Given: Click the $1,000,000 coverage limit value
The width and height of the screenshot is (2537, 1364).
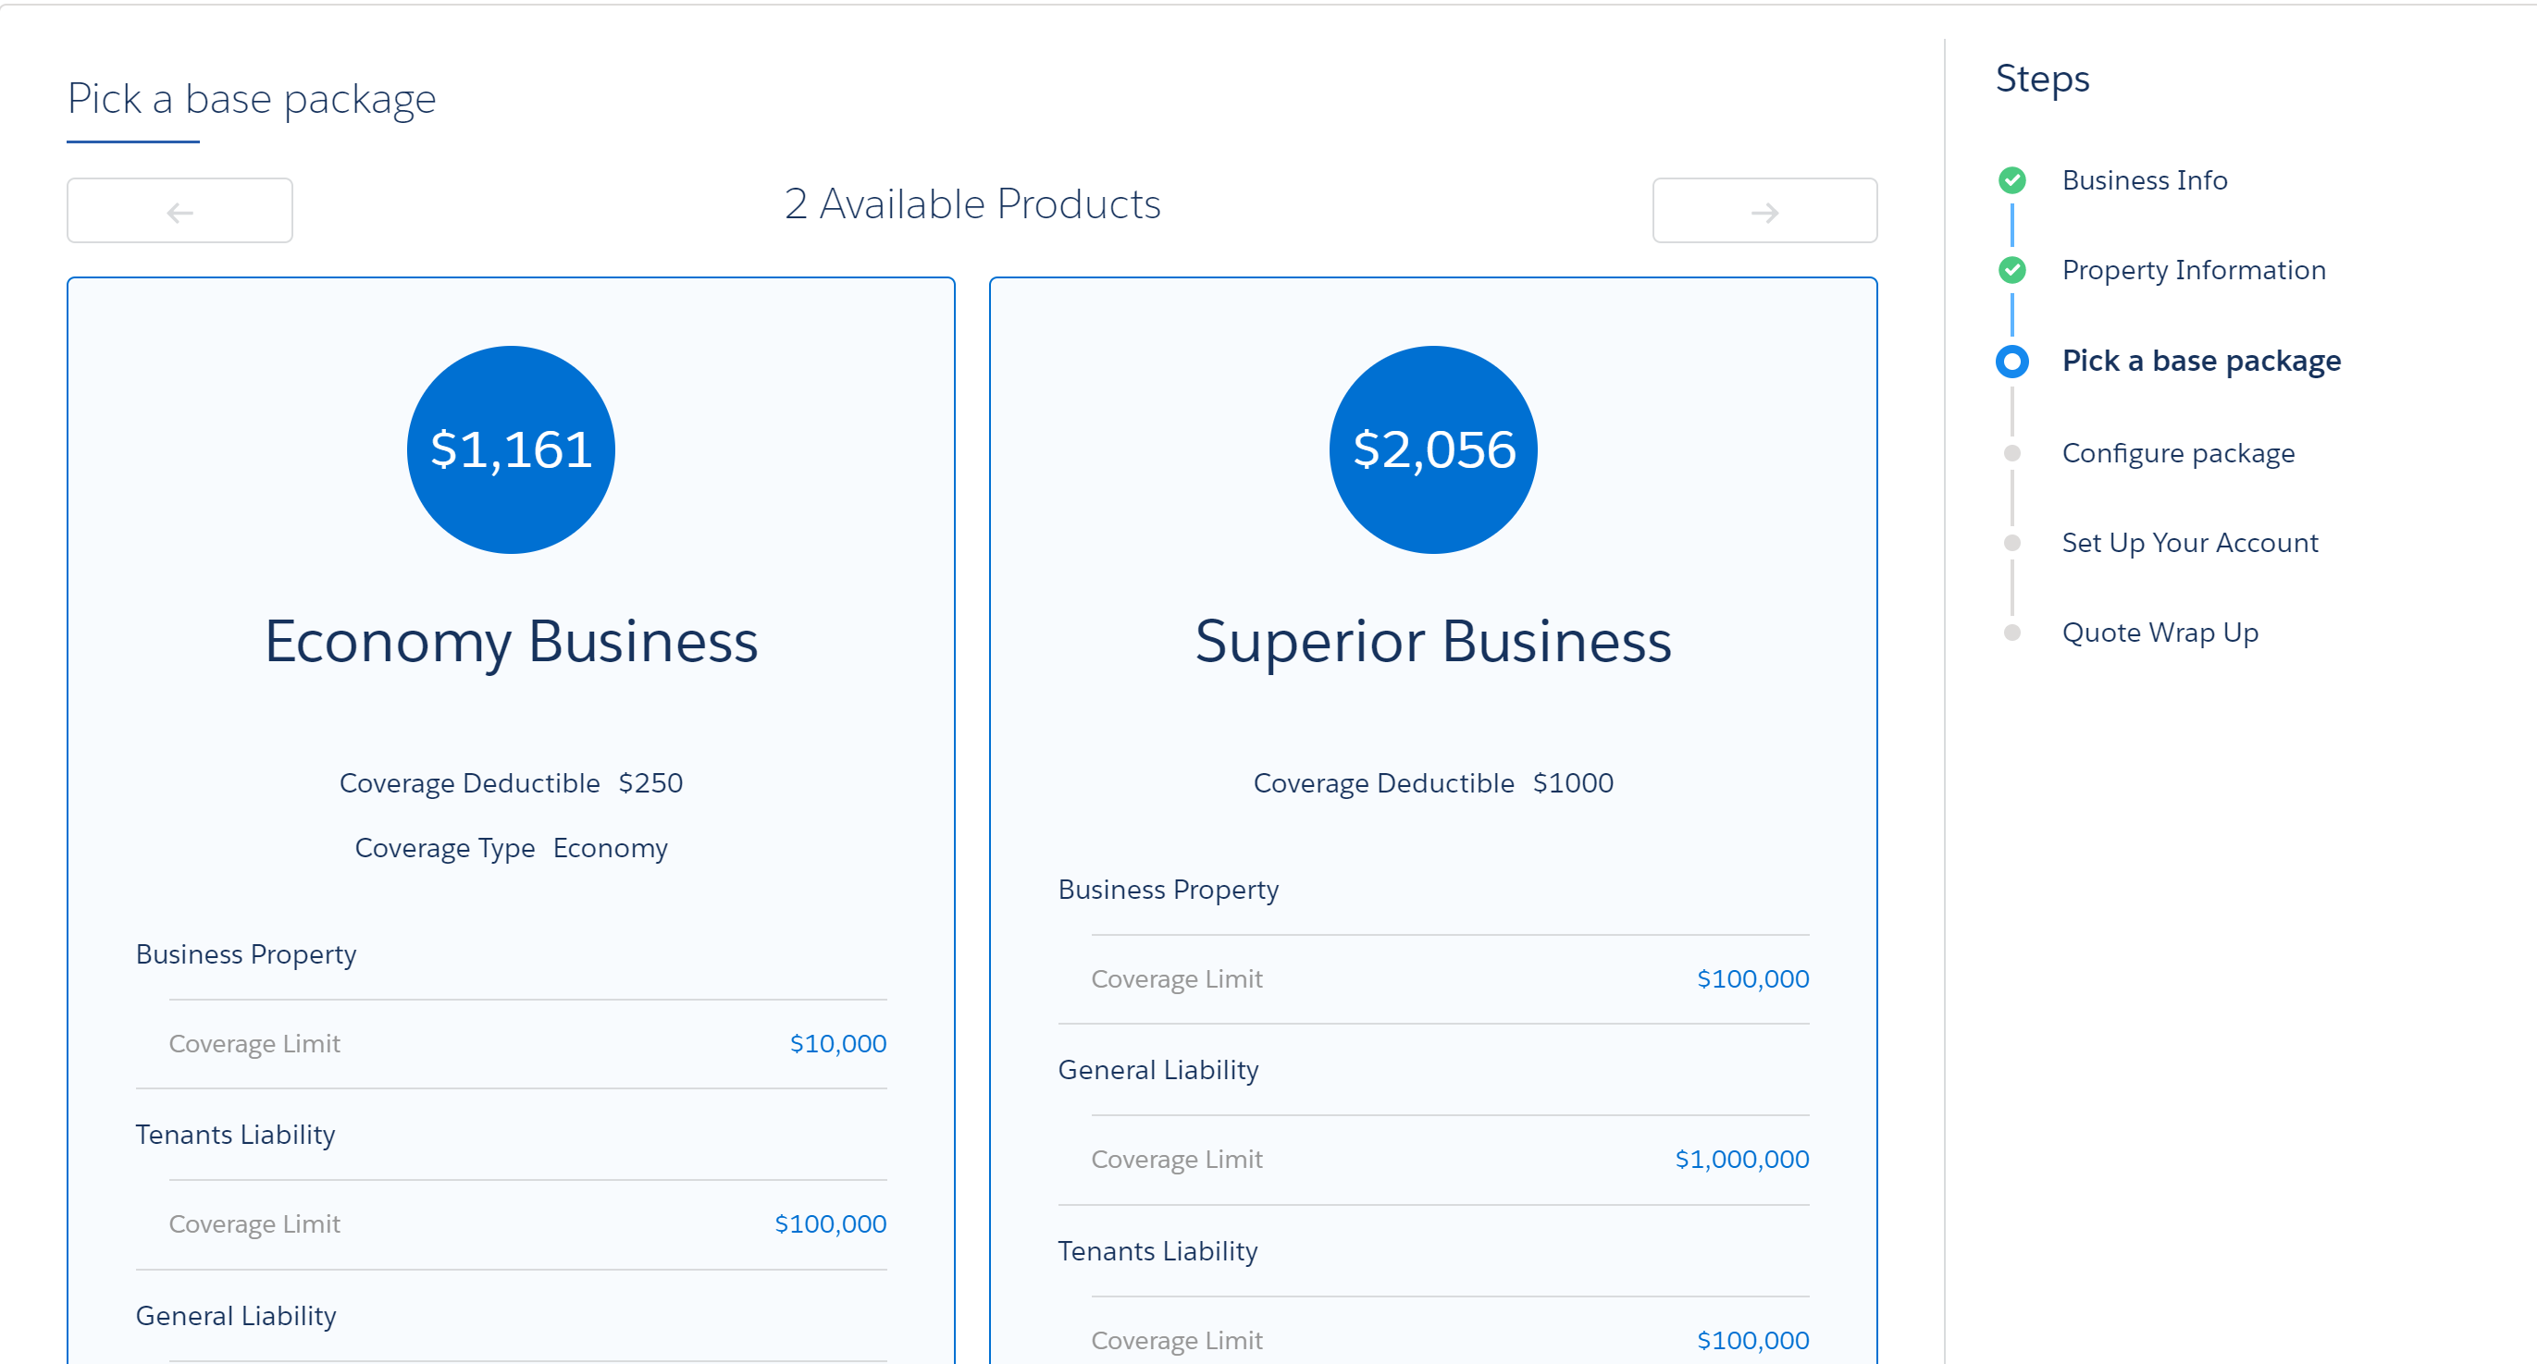Looking at the screenshot, I should click(x=1741, y=1160).
